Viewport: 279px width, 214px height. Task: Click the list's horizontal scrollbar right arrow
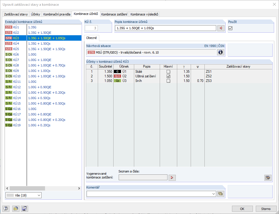pos(79,188)
